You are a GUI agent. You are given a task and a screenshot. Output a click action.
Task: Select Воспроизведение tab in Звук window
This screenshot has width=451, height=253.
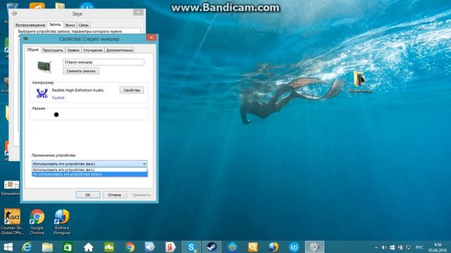(x=30, y=25)
